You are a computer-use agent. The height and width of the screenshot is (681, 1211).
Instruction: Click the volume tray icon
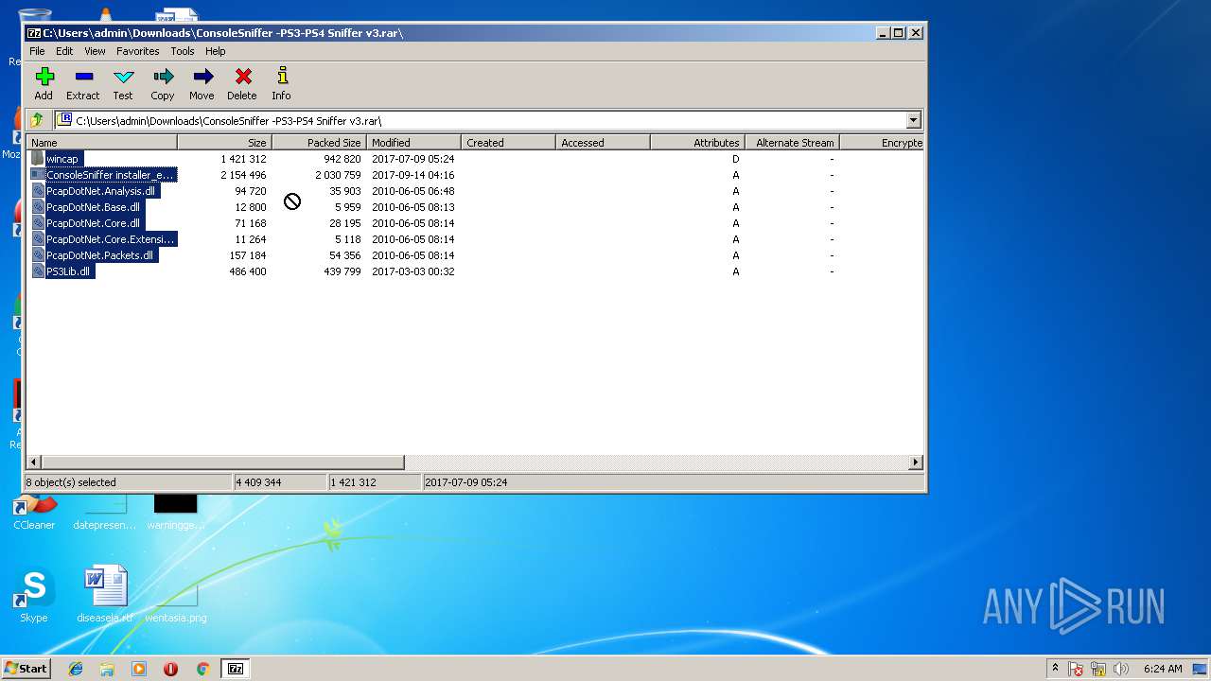[1121, 669]
